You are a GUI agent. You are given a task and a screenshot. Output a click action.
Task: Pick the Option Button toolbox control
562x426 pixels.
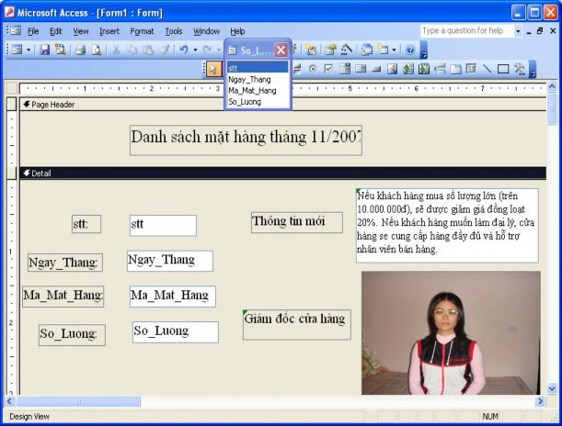(x=313, y=69)
